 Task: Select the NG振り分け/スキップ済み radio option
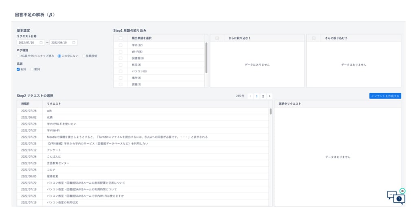coord(18,56)
